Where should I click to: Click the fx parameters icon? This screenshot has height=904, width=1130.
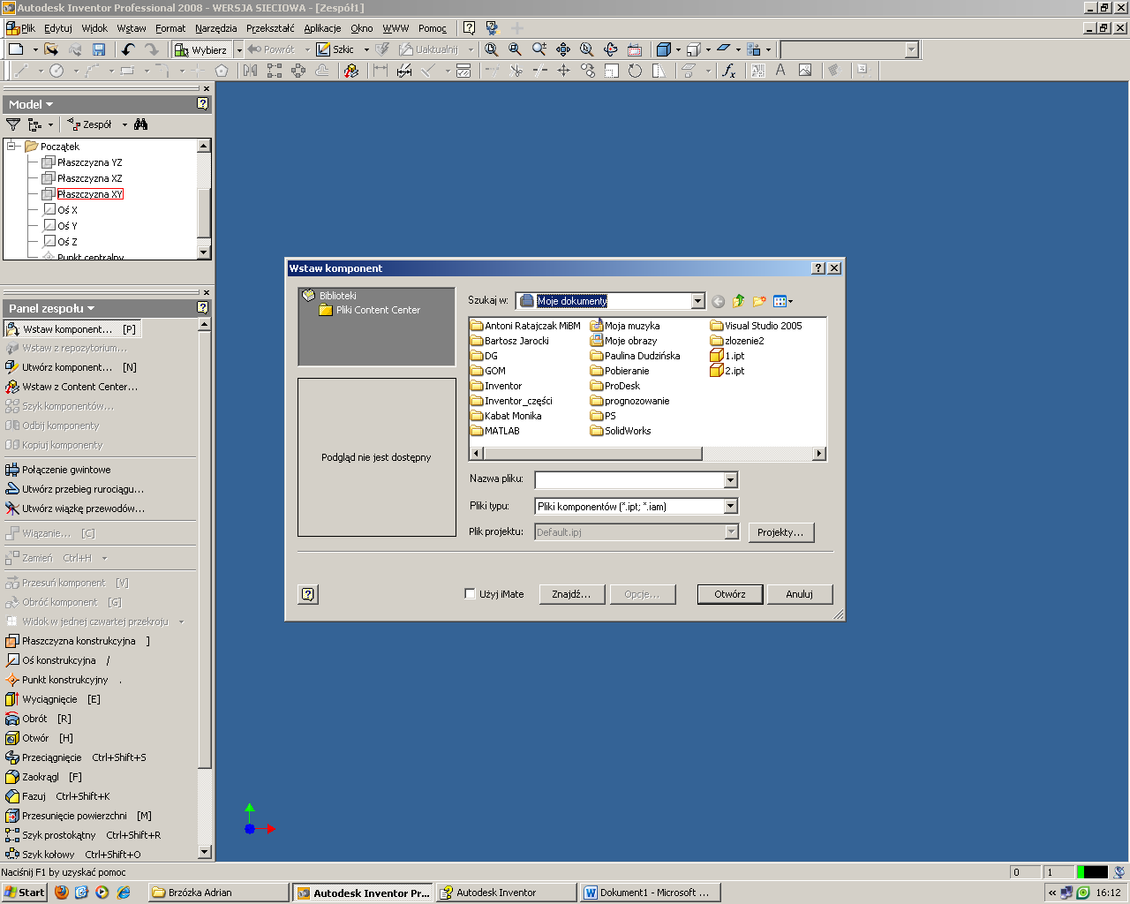point(728,71)
